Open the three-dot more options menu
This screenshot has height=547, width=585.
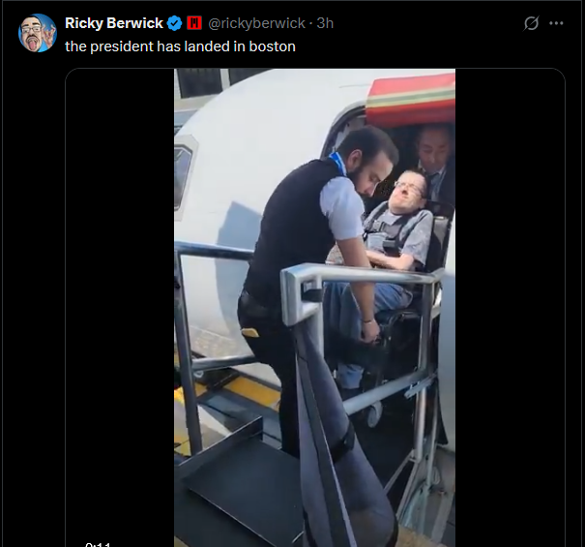pyautogui.click(x=556, y=23)
